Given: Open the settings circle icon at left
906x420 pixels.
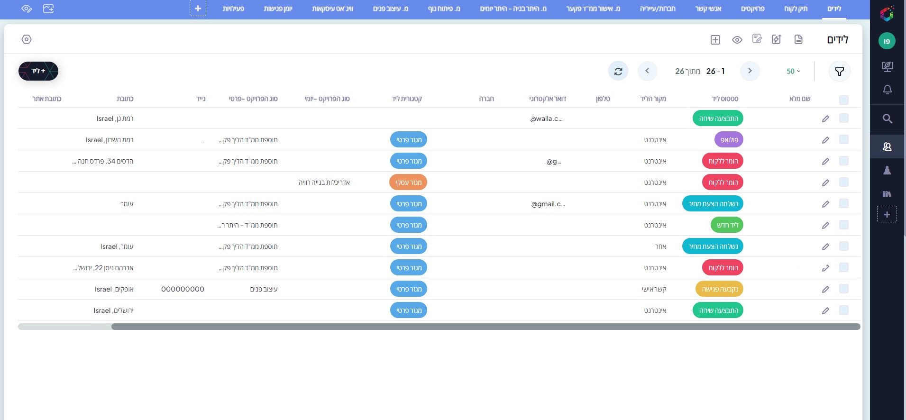Looking at the screenshot, I should 27,39.
